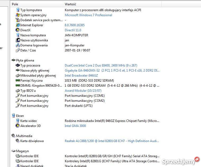
Task: Select the JAN-KOMPUTER value
Action: pyautogui.click(x=76, y=35)
